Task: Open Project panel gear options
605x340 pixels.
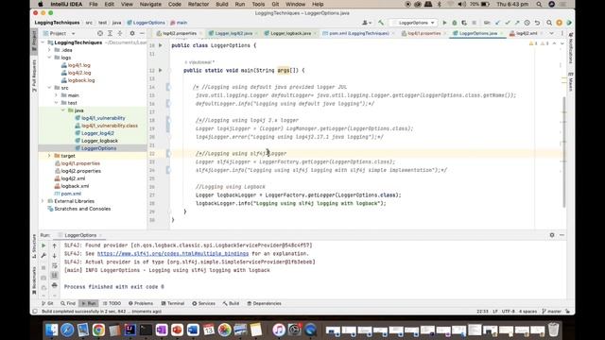Action: (x=132, y=34)
